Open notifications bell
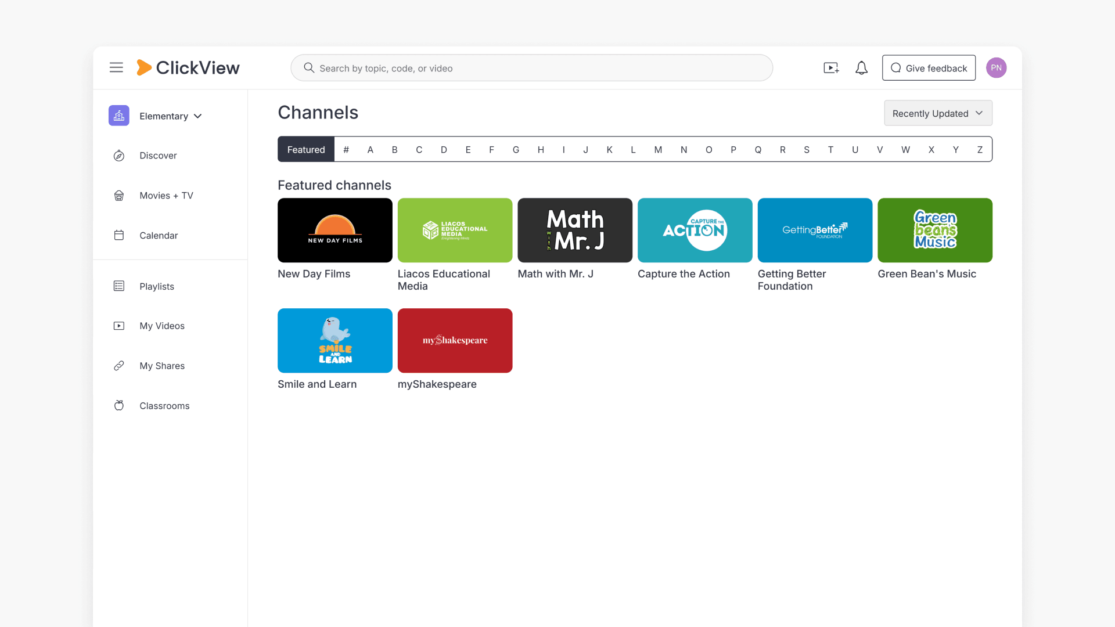The height and width of the screenshot is (627, 1115). [861, 68]
